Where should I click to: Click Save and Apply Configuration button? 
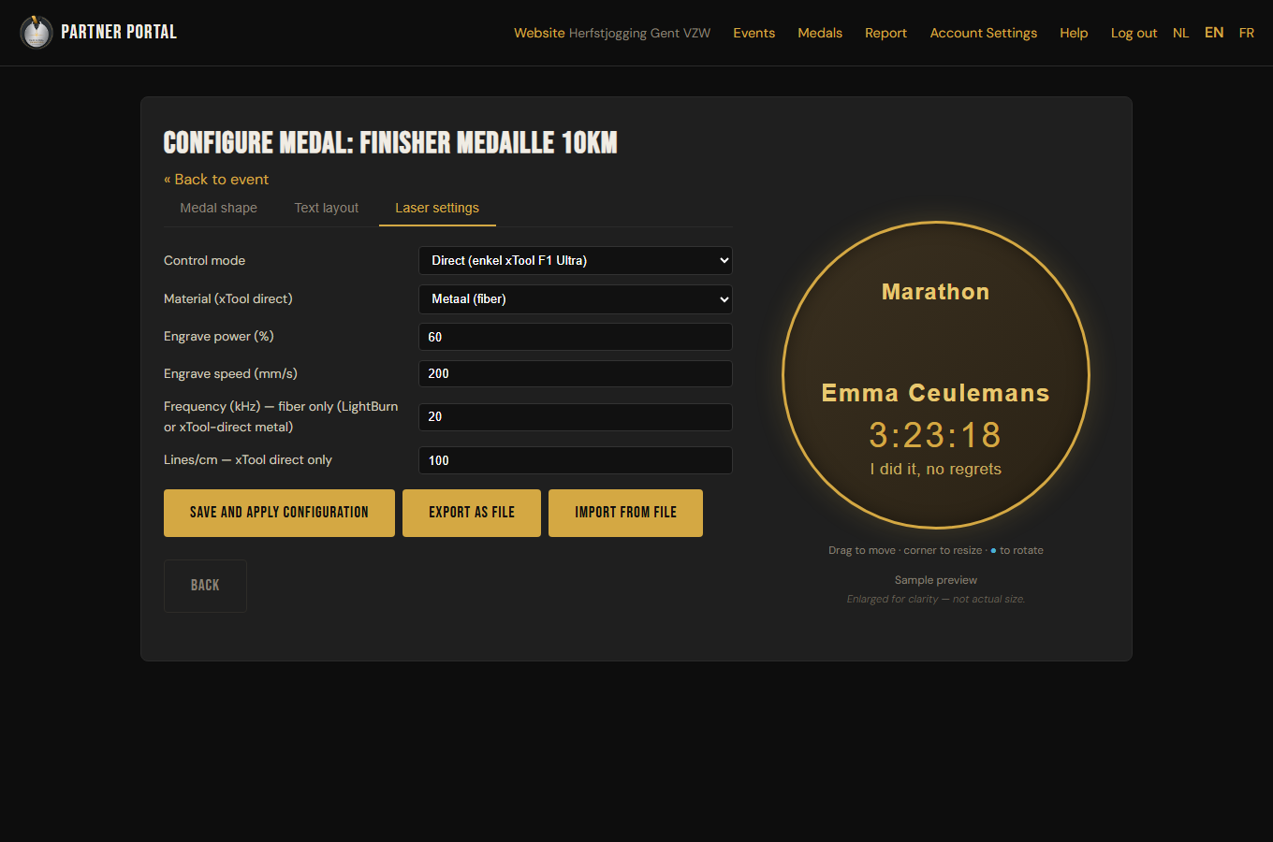click(x=279, y=513)
